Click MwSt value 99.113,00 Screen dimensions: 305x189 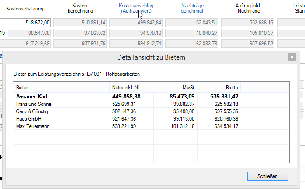click(184, 119)
